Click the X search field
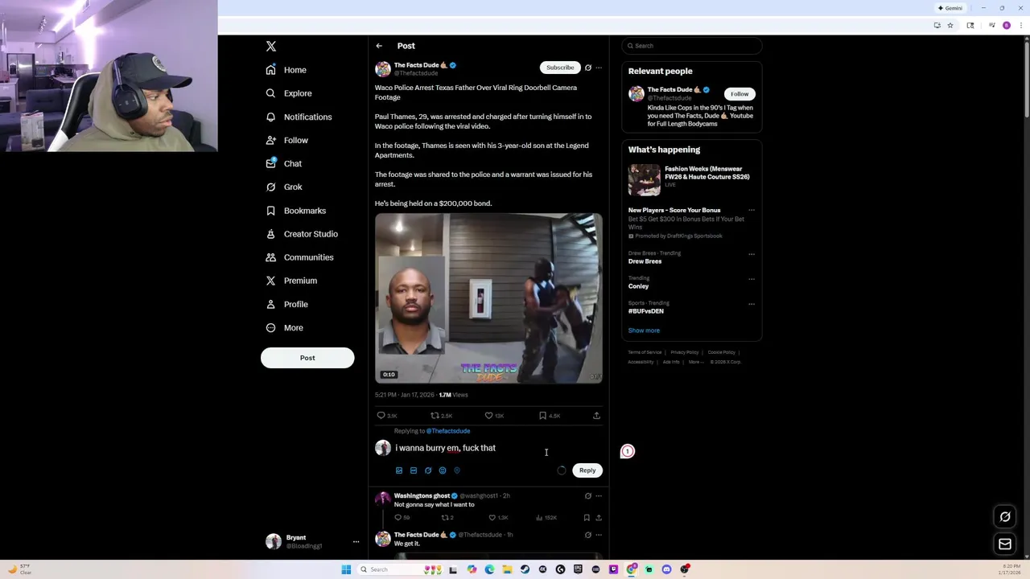The width and height of the screenshot is (1030, 579). (692, 46)
